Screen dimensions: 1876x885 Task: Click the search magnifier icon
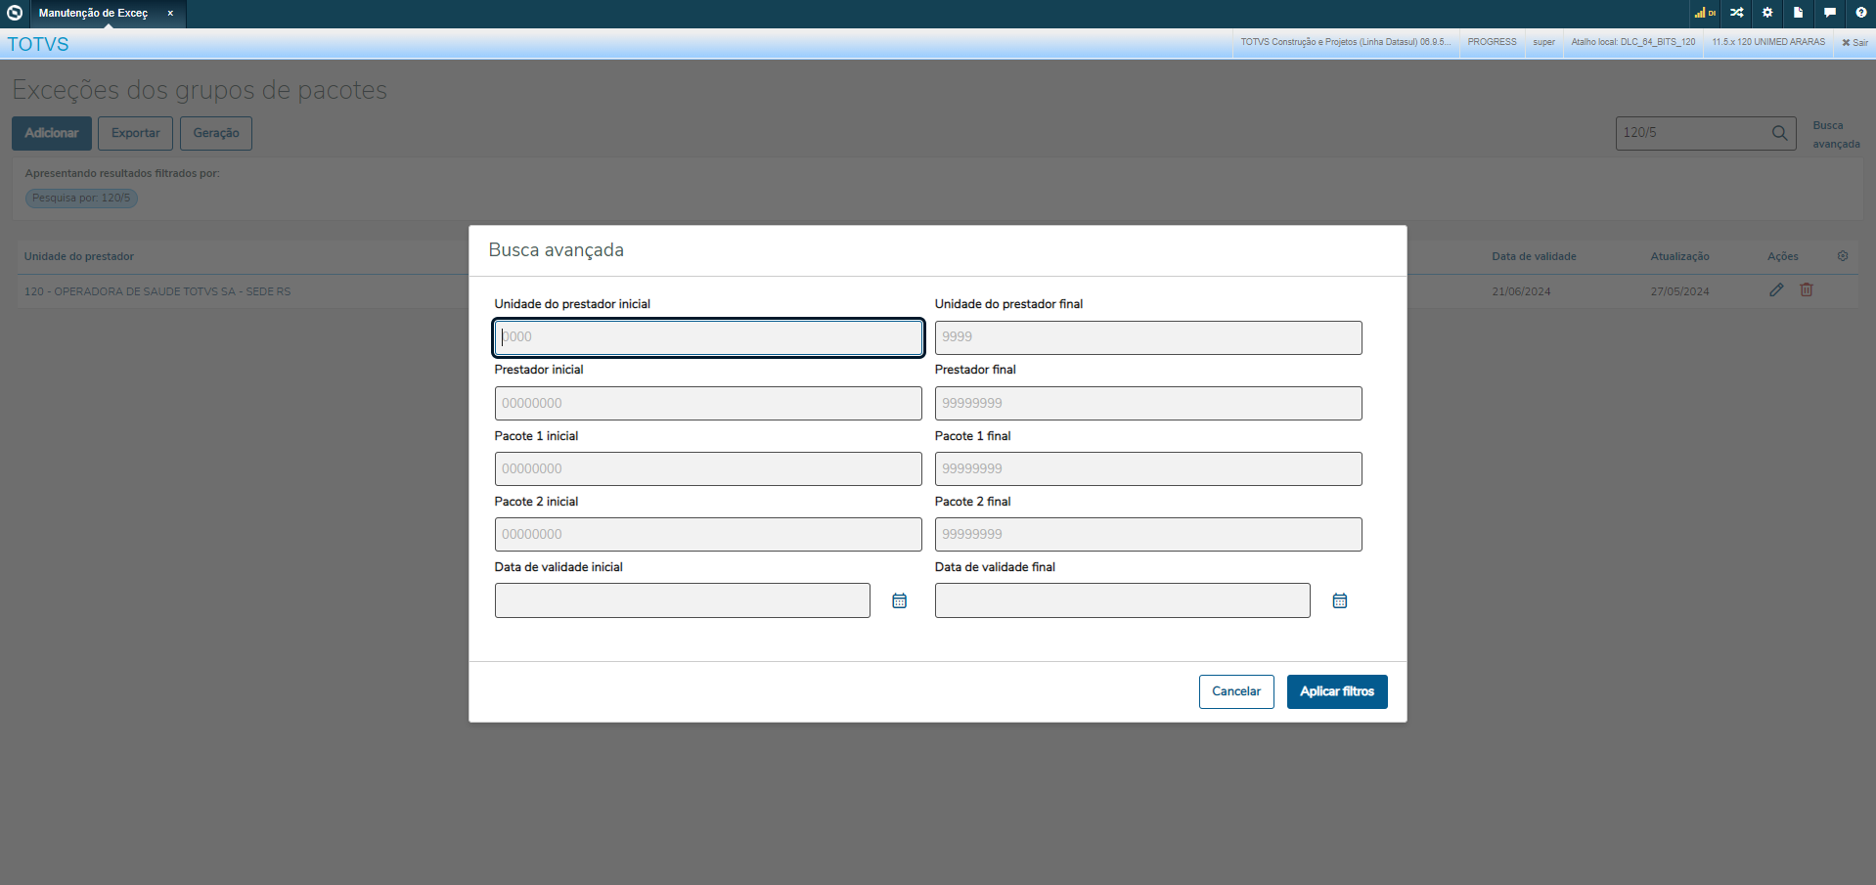[1779, 133]
